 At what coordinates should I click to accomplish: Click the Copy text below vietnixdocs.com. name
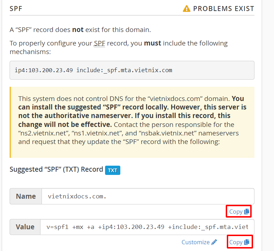click(236, 212)
